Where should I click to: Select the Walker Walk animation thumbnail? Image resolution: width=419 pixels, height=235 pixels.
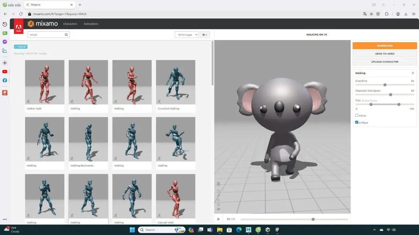pyautogui.click(x=45, y=82)
